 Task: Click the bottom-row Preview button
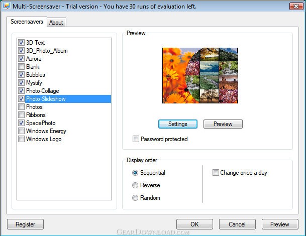pos(280,224)
